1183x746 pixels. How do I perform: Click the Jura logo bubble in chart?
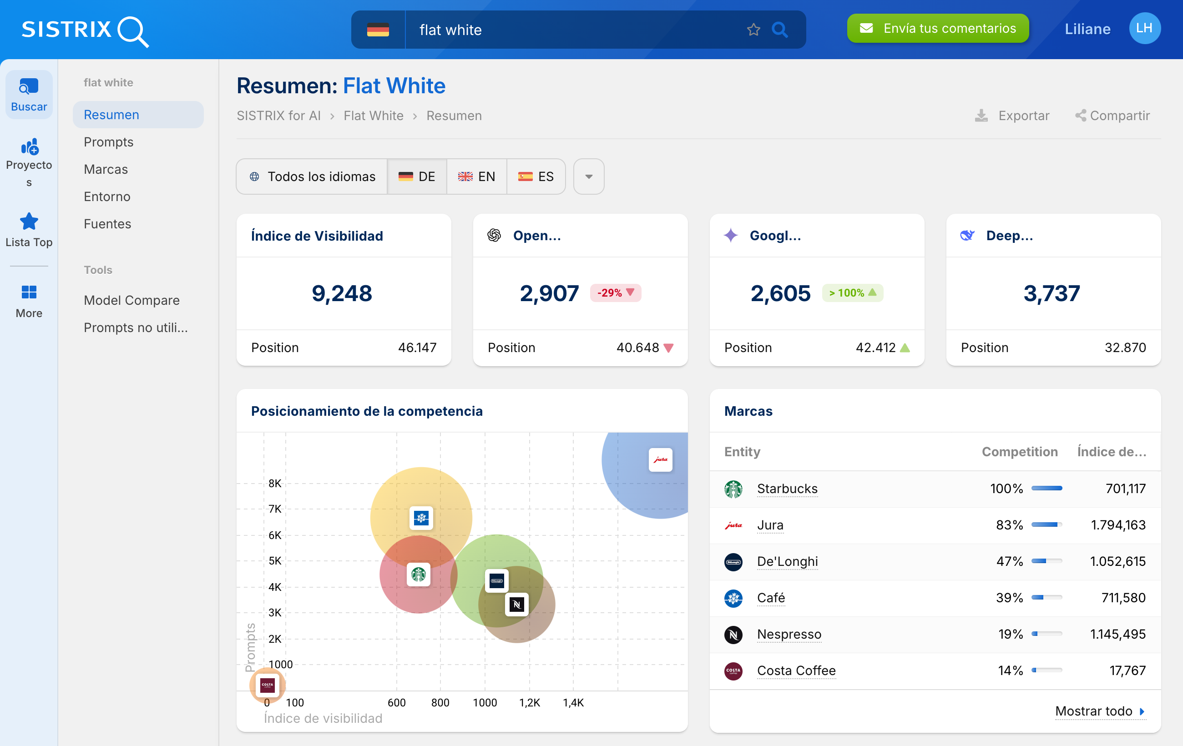[660, 460]
